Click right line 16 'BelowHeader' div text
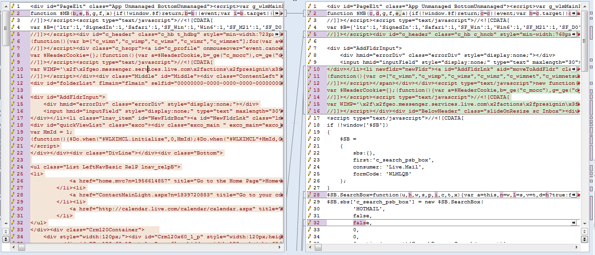The image size is (595, 255). click(x=453, y=111)
